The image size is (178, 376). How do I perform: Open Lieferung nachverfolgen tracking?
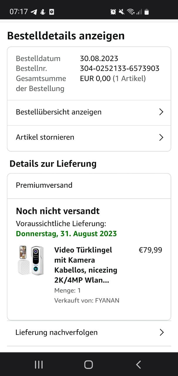point(56,332)
